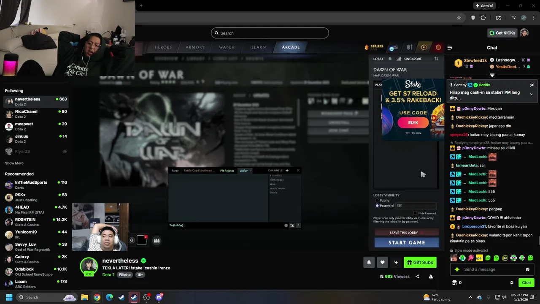Open the user profile avatar menu
The width and height of the screenshot is (540, 304).
point(524,33)
